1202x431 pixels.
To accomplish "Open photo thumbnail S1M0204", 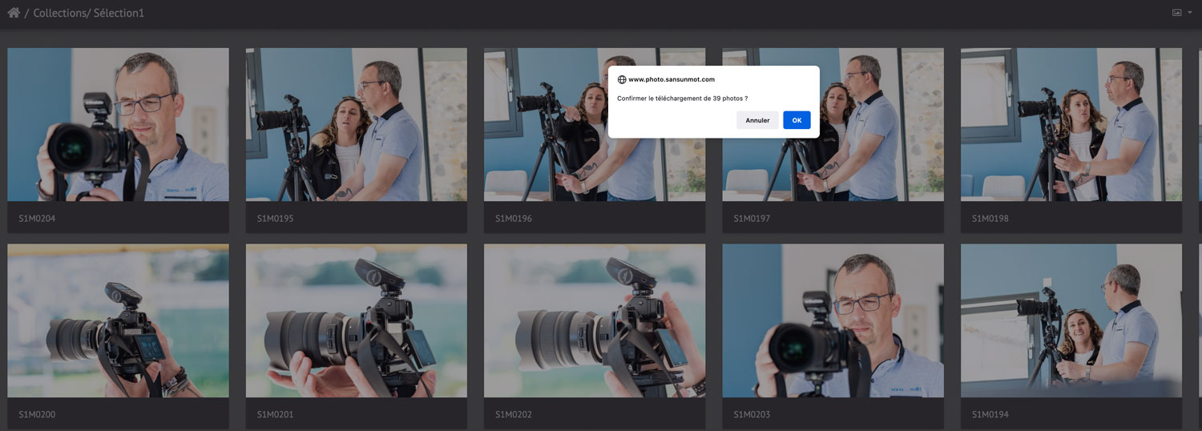I will pos(118,124).
